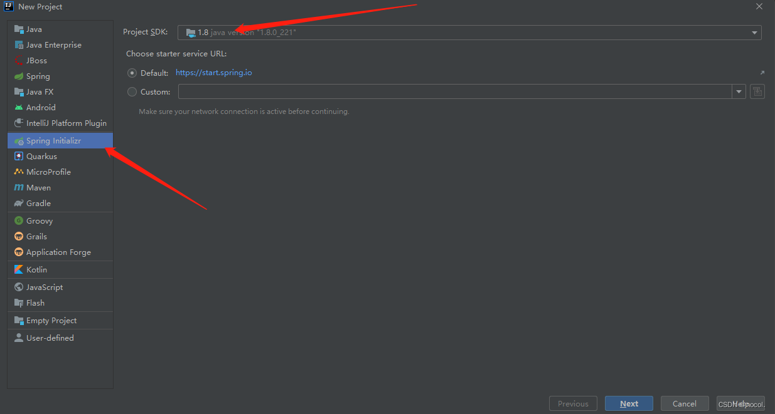
Task: Click the Java FX folder icon
Action: pos(19,92)
